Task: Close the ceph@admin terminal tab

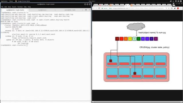Action: pyautogui.click(x=28, y=10)
